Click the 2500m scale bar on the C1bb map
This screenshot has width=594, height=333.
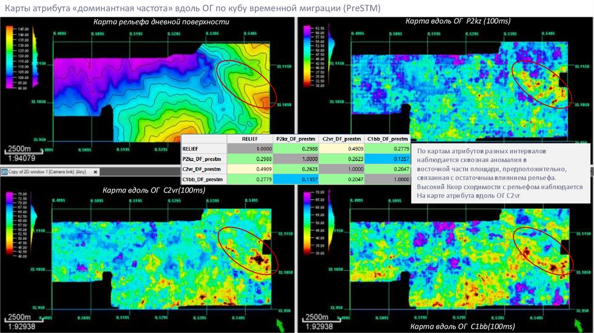(x=321, y=318)
